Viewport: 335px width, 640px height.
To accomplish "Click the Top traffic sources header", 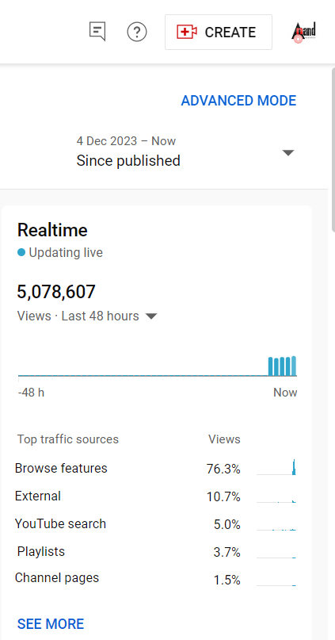I will click(68, 439).
